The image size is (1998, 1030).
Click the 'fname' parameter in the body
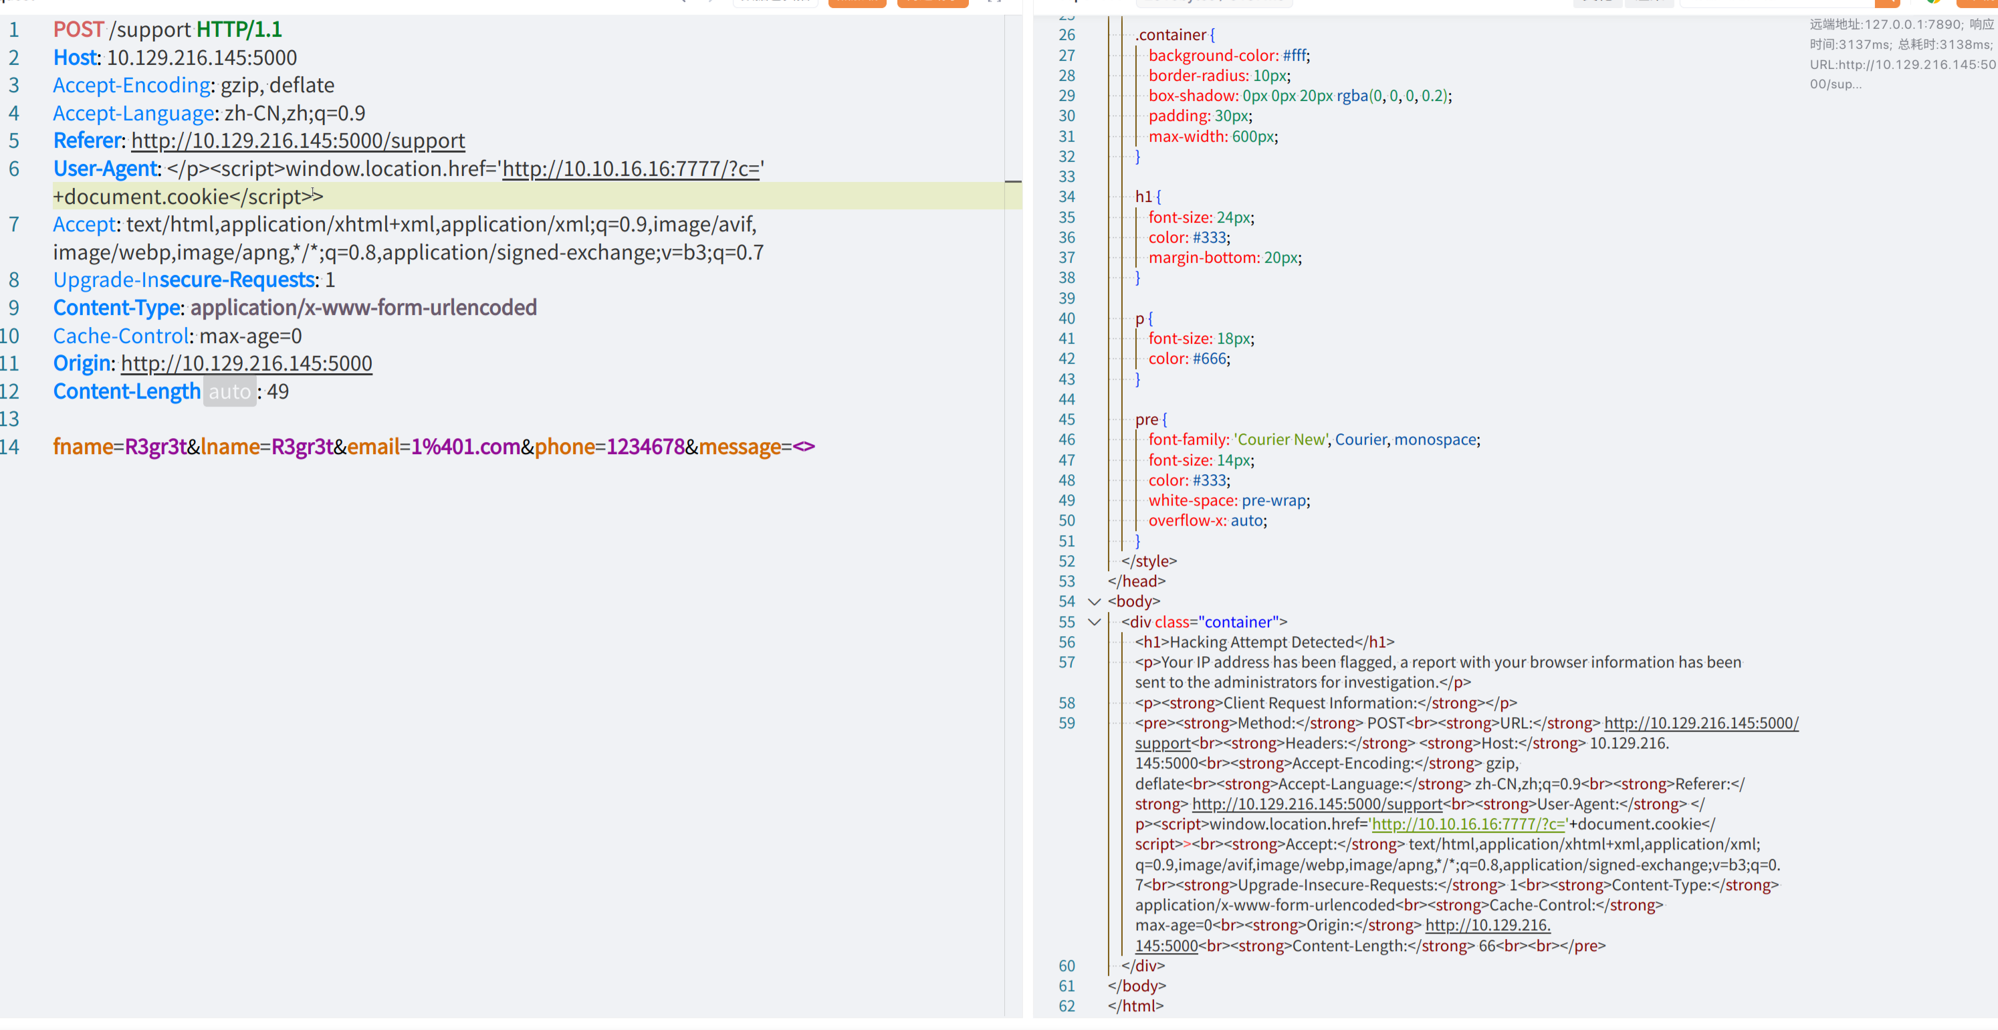pyautogui.click(x=83, y=447)
